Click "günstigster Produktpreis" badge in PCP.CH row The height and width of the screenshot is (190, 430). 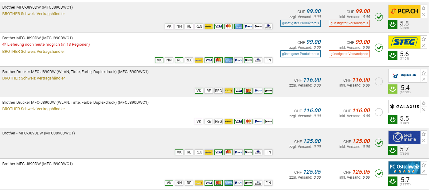tap(300, 23)
